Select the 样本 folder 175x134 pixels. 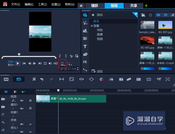click(96, 21)
